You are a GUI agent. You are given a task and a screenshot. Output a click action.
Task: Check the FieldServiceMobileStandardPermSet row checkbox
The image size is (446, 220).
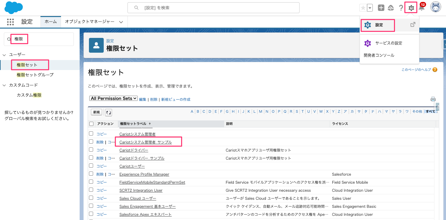pos(91,182)
